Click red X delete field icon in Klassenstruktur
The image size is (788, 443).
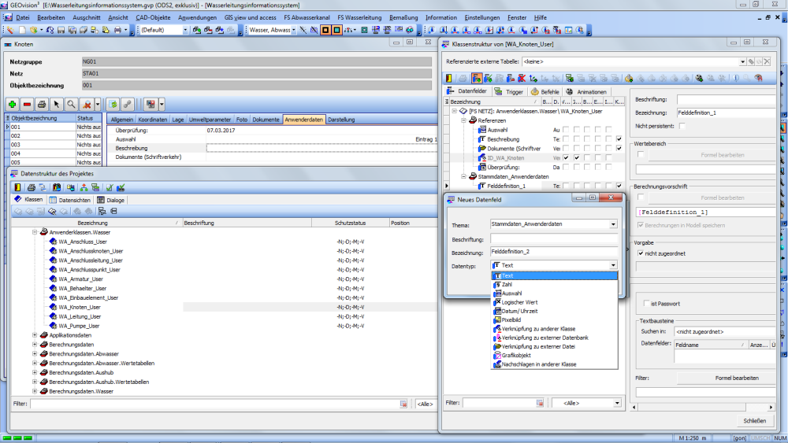pos(522,78)
